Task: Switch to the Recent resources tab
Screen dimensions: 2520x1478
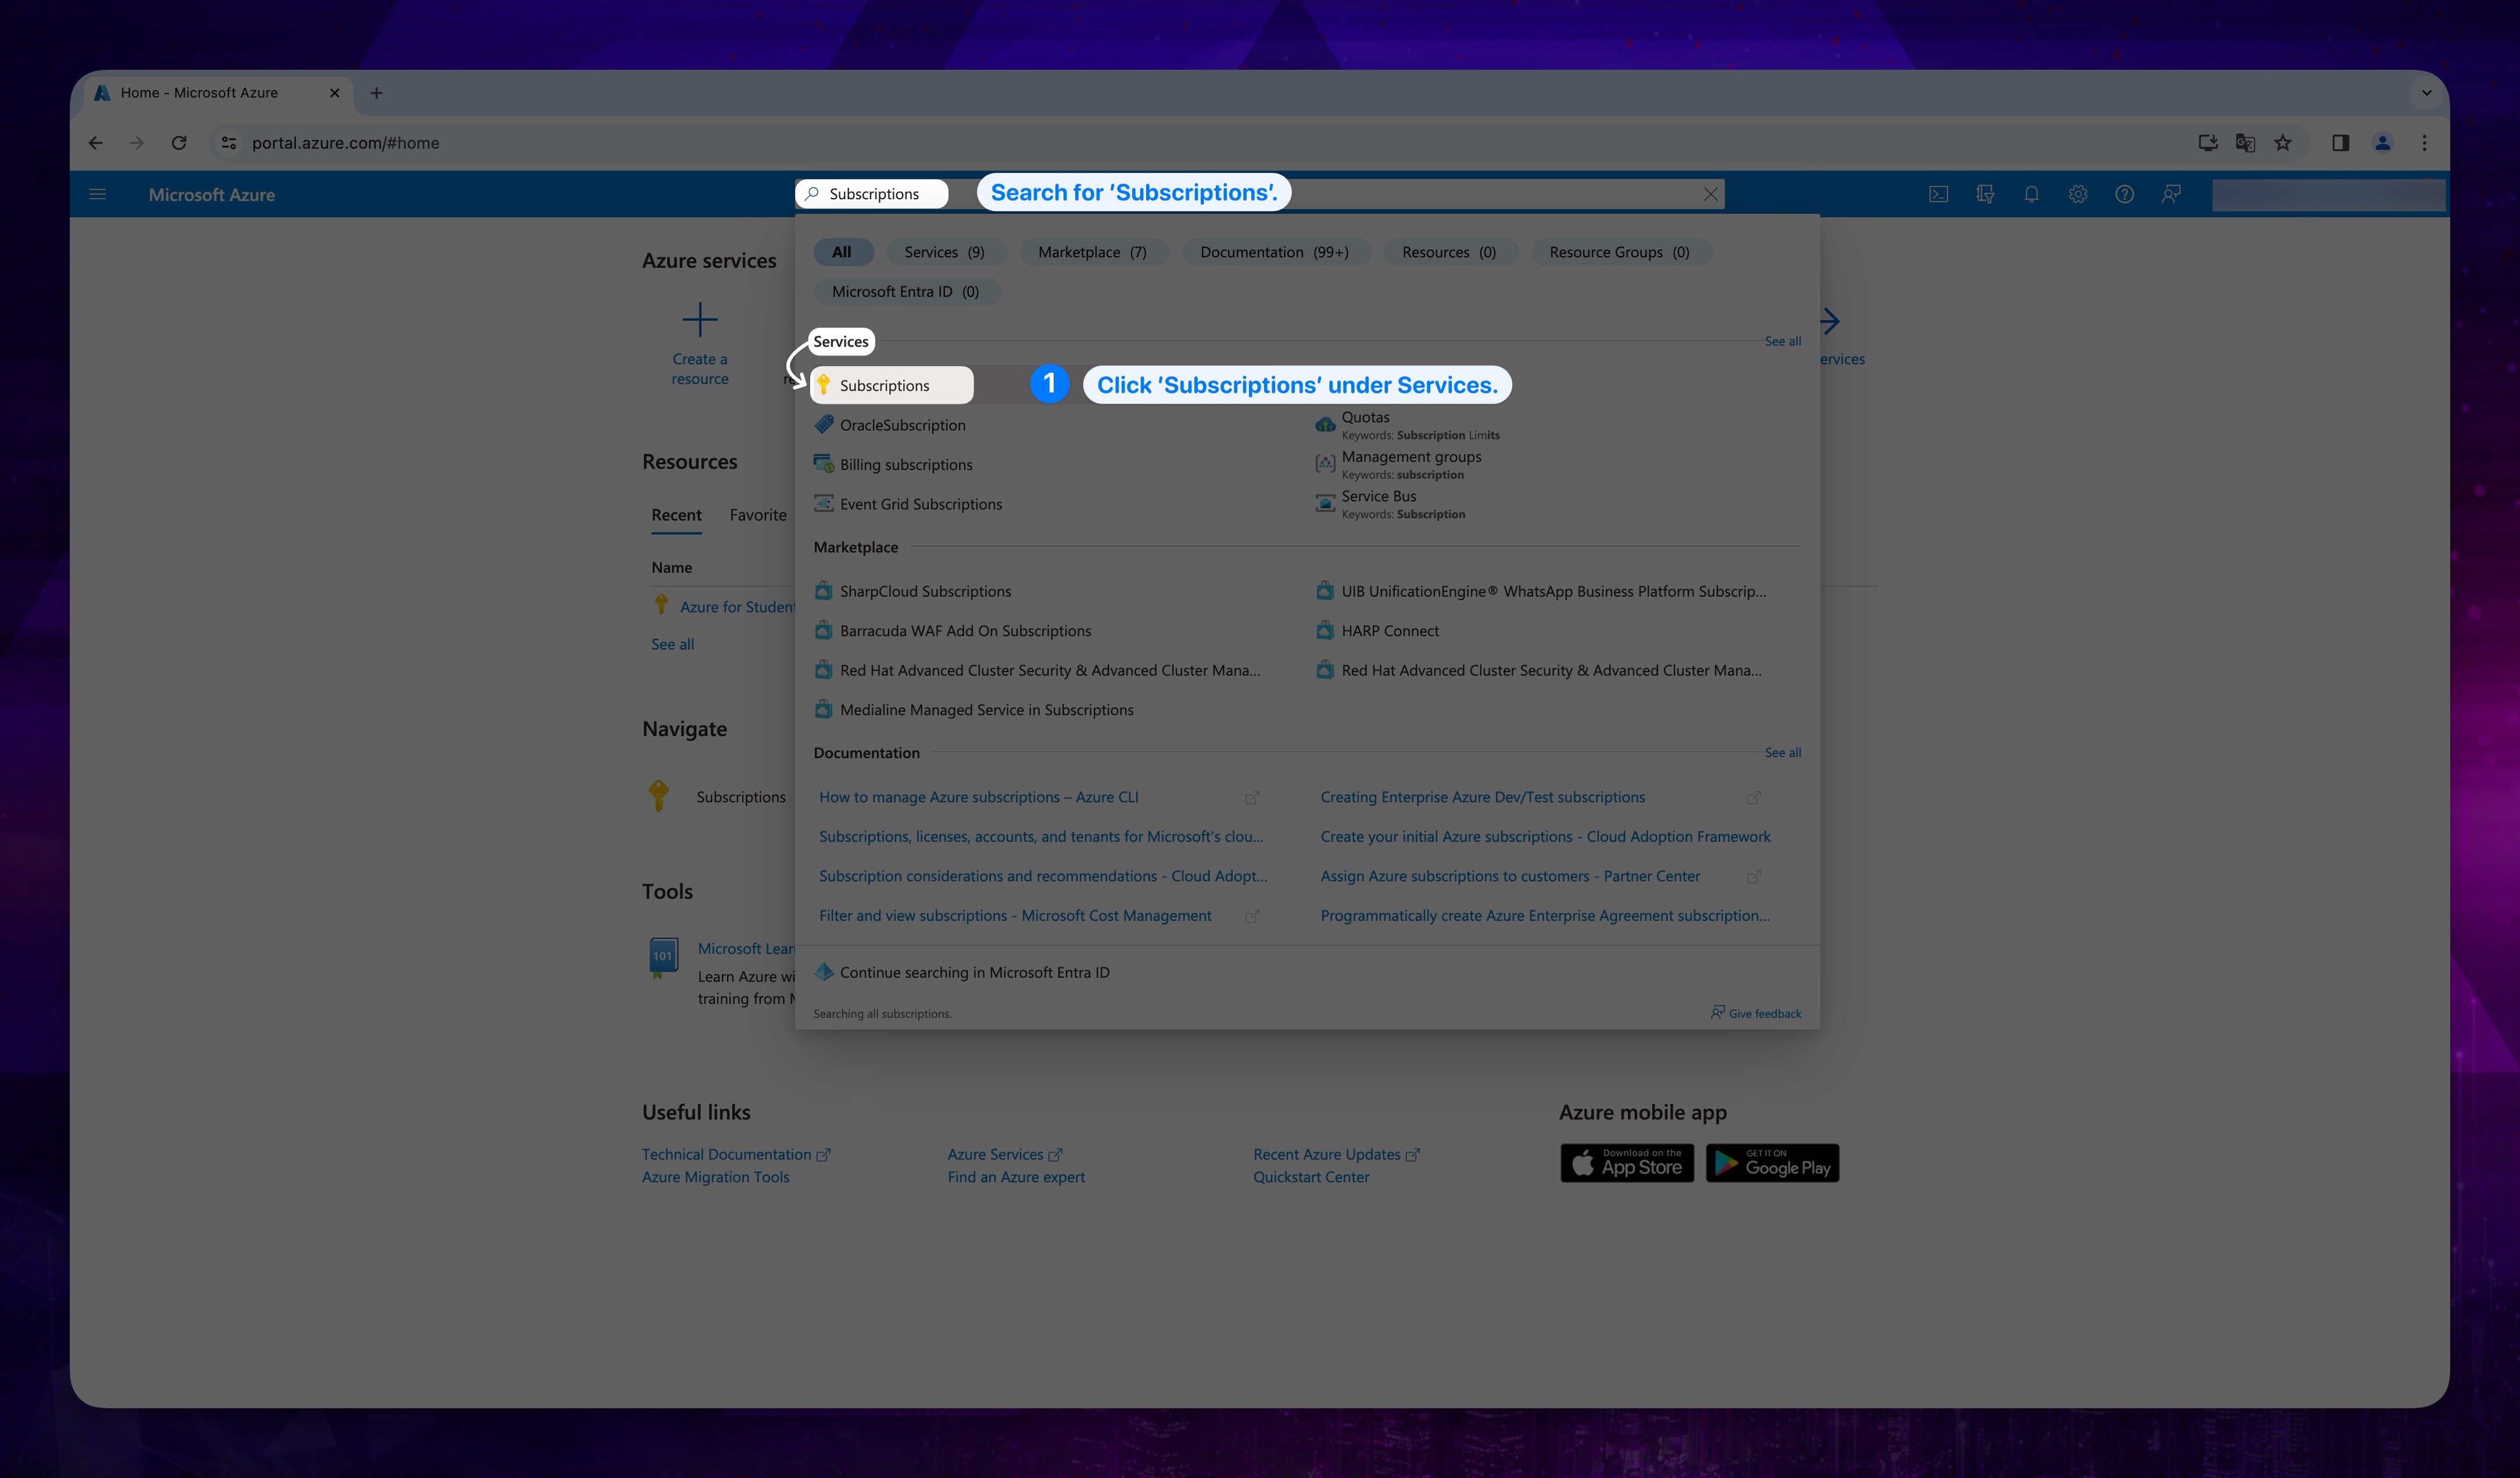Action: click(676, 515)
